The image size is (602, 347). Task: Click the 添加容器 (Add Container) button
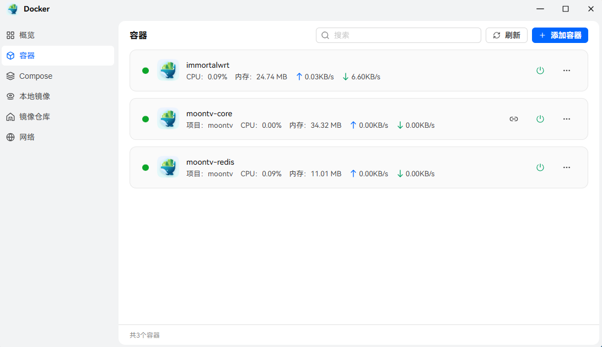click(560, 35)
